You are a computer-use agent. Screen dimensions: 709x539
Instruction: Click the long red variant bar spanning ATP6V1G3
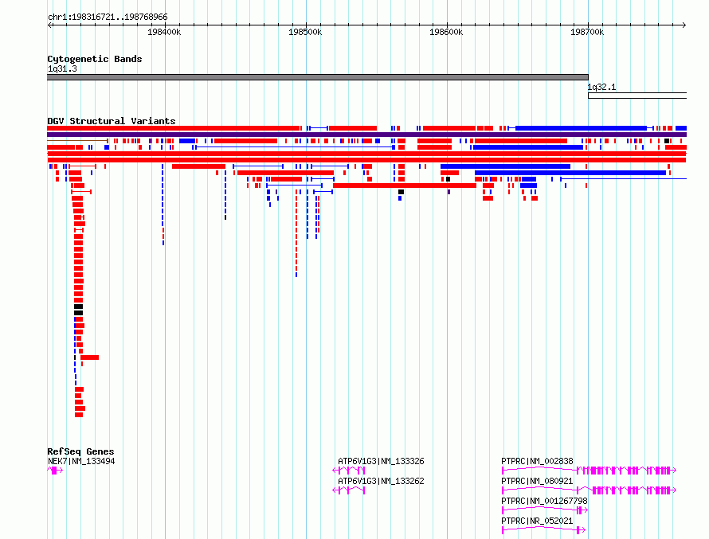click(x=405, y=186)
